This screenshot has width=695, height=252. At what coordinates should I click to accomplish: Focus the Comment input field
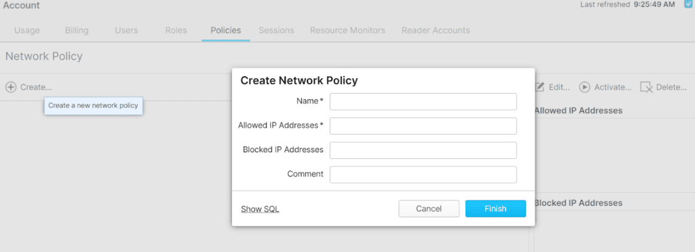[x=424, y=175]
